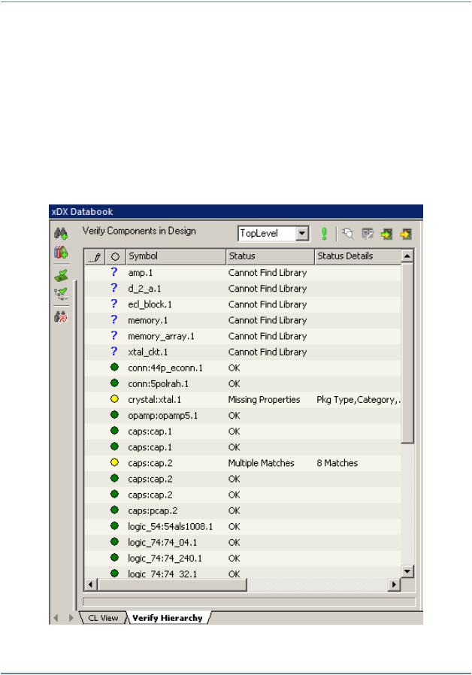Viewport: 472px width, 675px height.
Task: Click the green status dot for conn:5polrah.1
Action: [x=114, y=383]
